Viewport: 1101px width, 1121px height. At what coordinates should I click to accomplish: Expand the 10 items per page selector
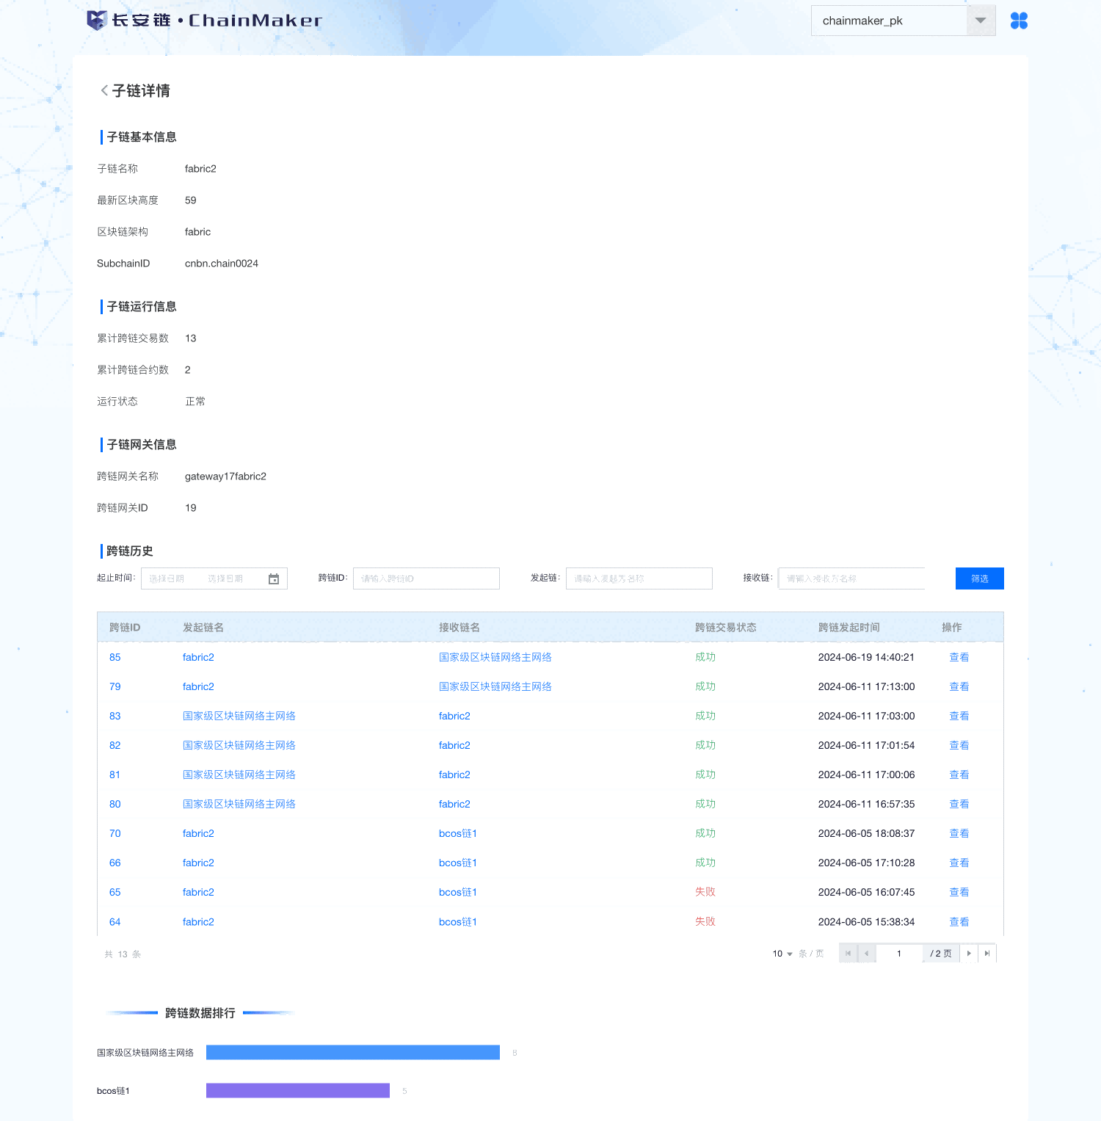tap(782, 954)
